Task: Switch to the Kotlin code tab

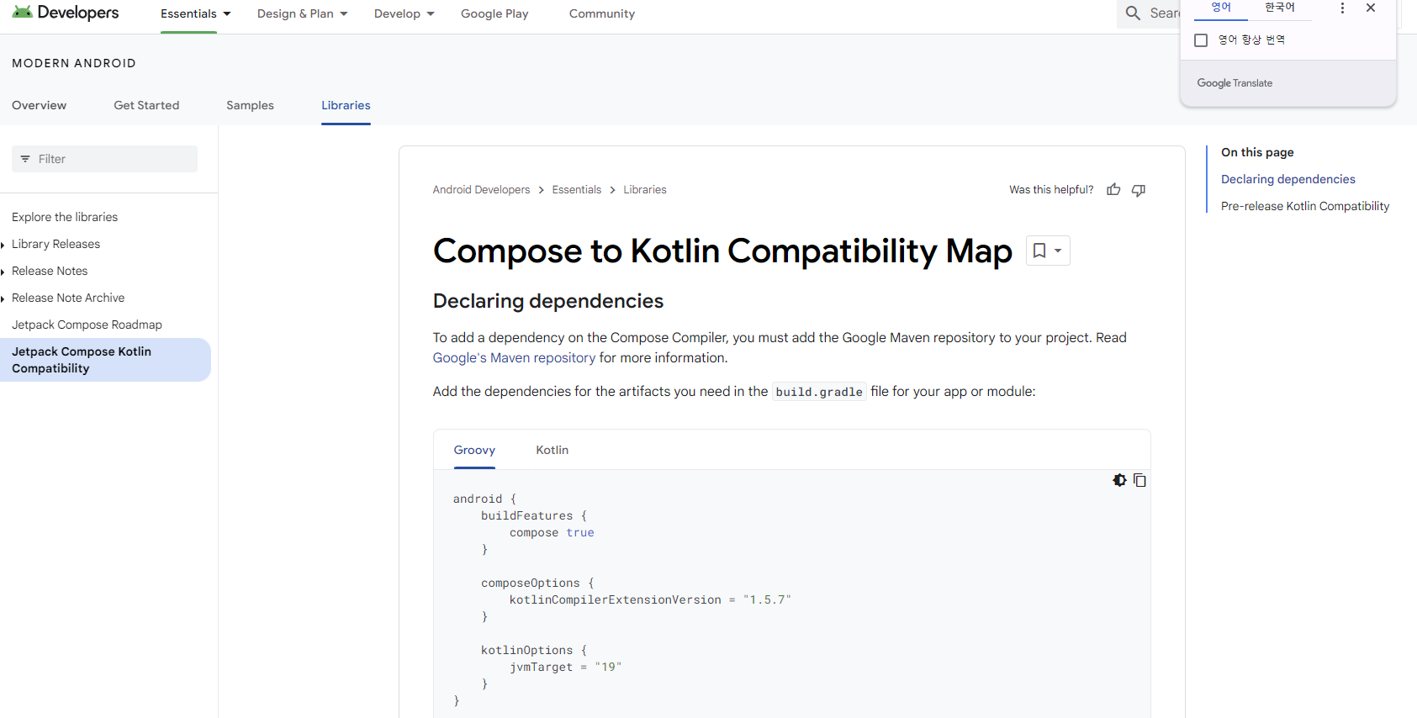Action: point(553,450)
